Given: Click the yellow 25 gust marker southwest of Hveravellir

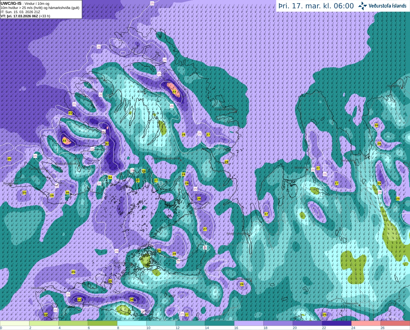Looking at the screenshot, I should click(324, 315).
